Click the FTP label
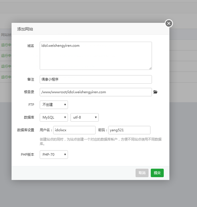197x207 pixels. pyautogui.click(x=31, y=105)
